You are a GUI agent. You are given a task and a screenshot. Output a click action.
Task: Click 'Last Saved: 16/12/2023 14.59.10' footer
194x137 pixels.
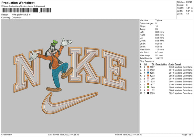(64, 134)
